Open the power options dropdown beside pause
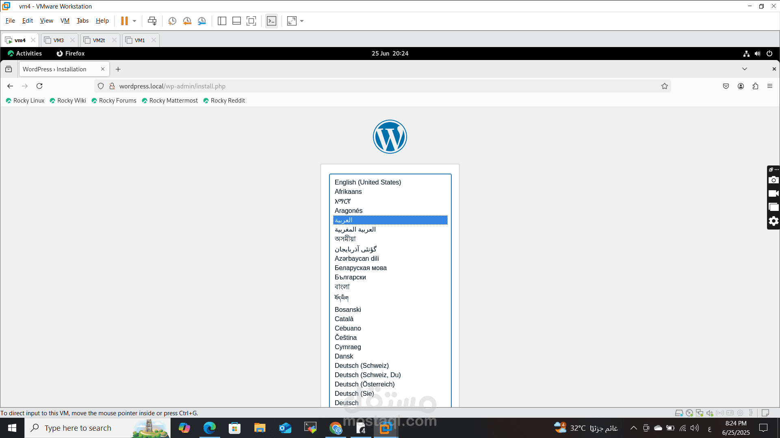Viewport: 780px width, 438px height. click(134, 21)
